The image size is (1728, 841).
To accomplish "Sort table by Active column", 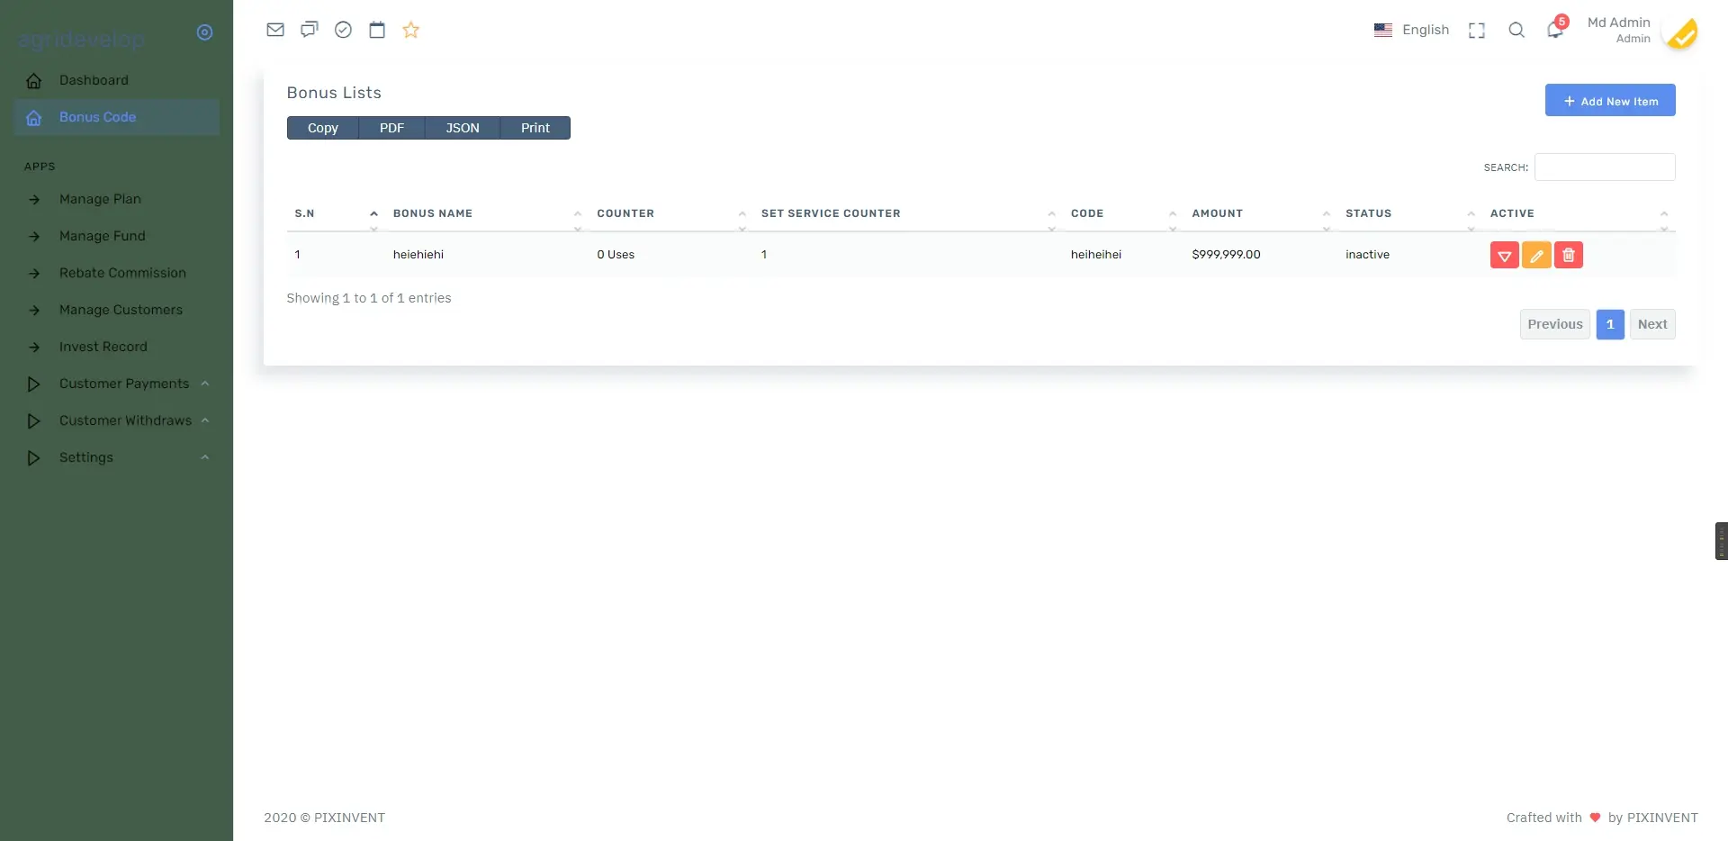I will click(1579, 213).
